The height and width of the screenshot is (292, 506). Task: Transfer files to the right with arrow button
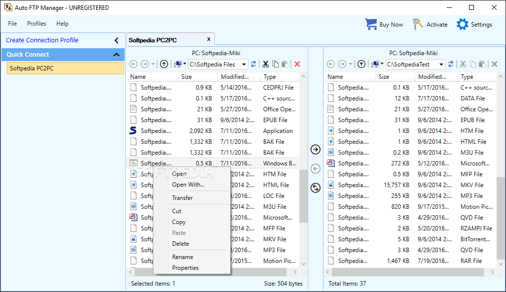point(315,150)
